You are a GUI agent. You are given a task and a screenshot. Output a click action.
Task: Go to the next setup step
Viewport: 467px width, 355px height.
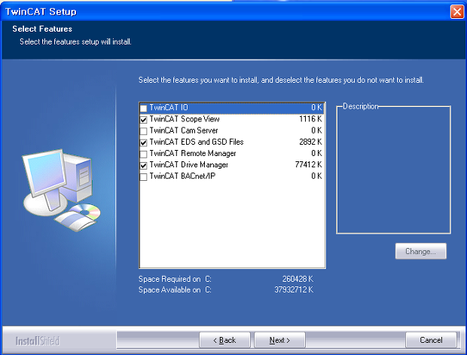pyautogui.click(x=279, y=340)
